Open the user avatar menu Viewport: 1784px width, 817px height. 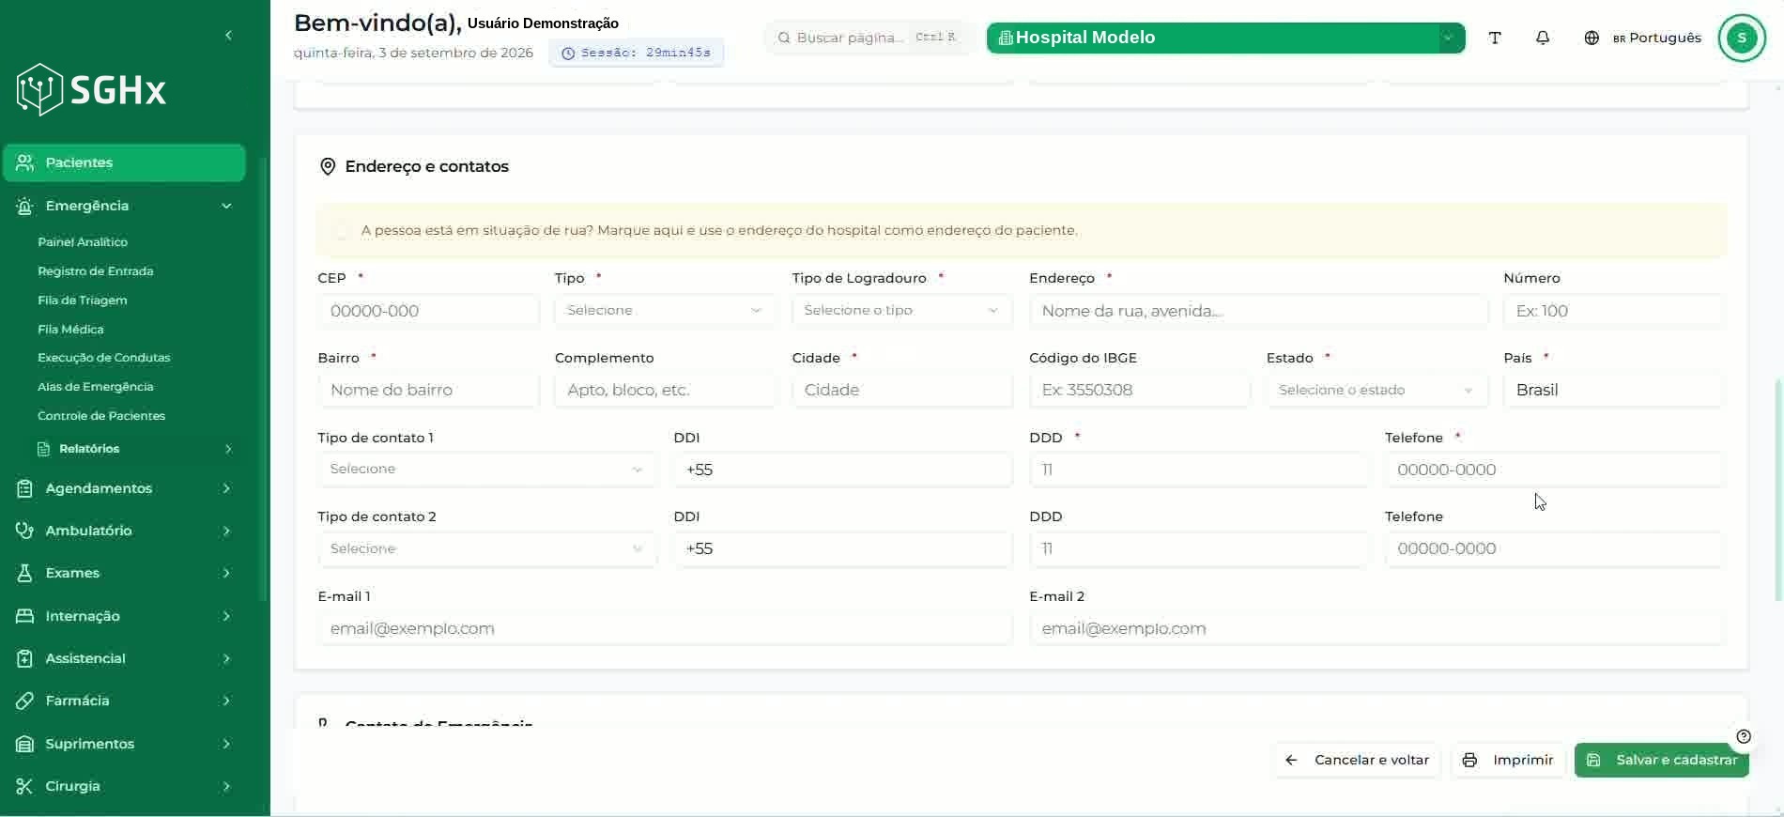1742,38
